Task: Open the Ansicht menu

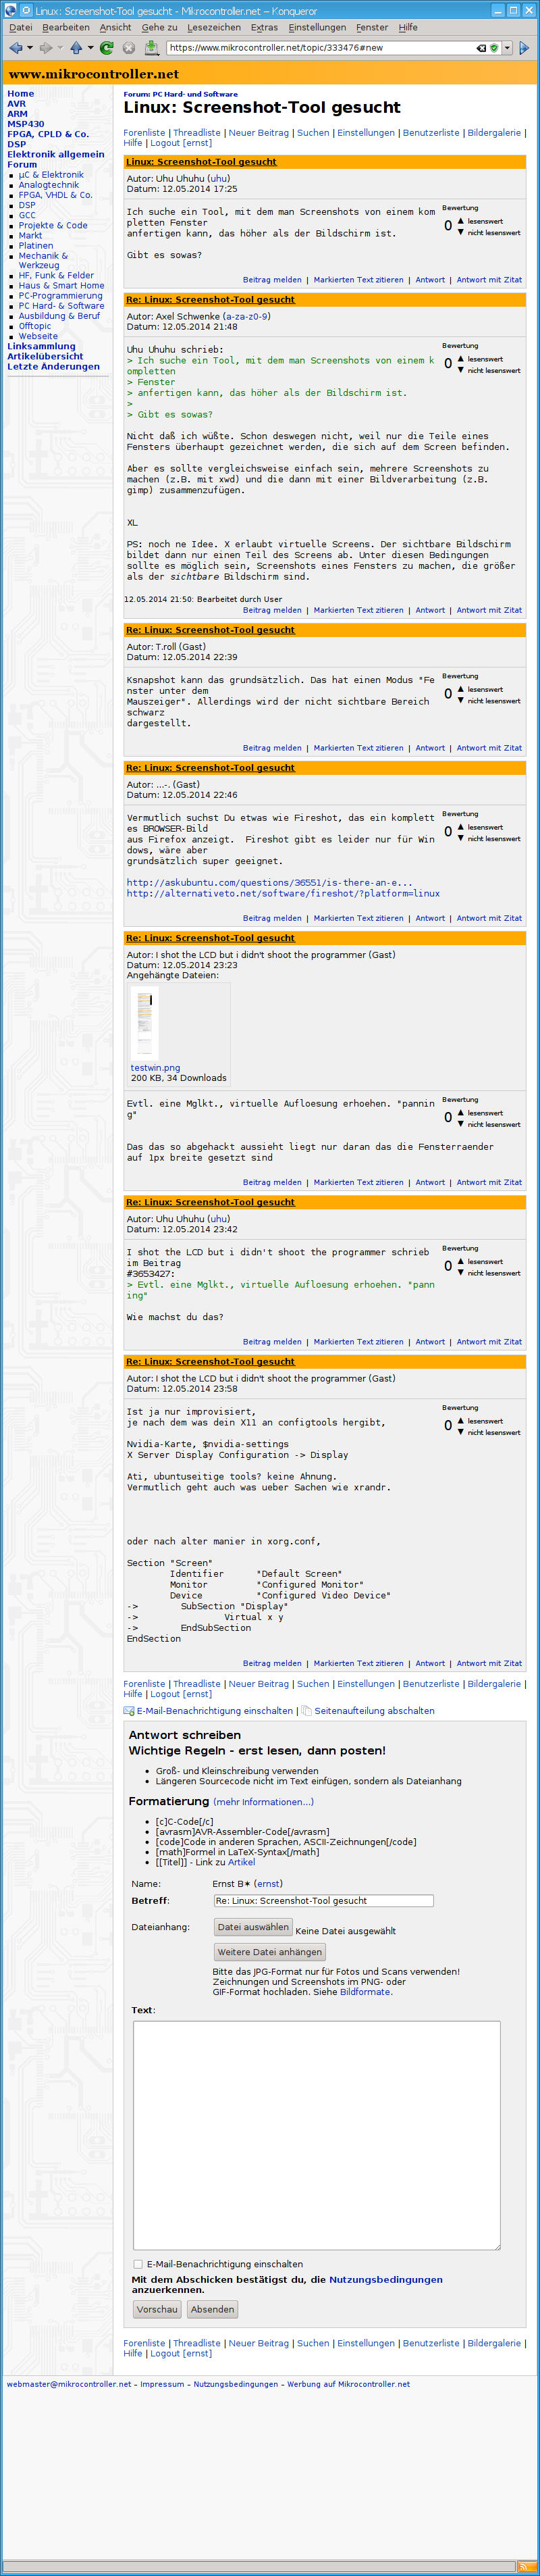Action: point(115,28)
